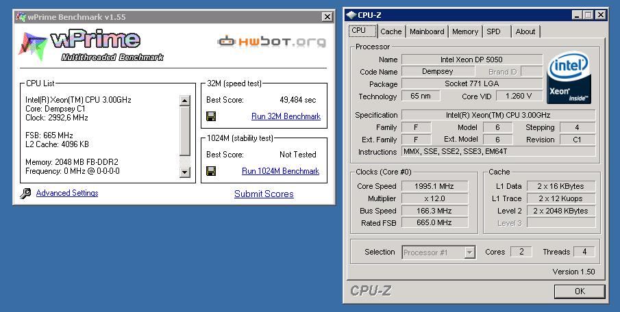
Task: Click the Family value F
Action: pyautogui.click(x=416, y=127)
